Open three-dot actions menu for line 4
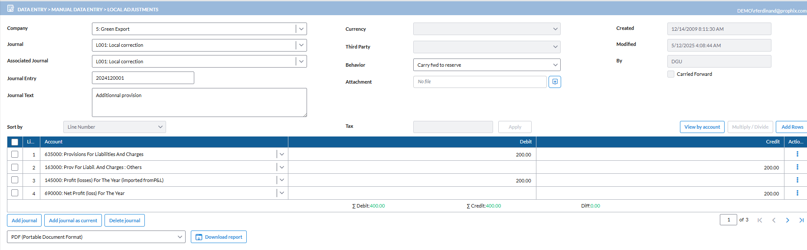Viewport: 807px width, 250px height. click(797, 193)
